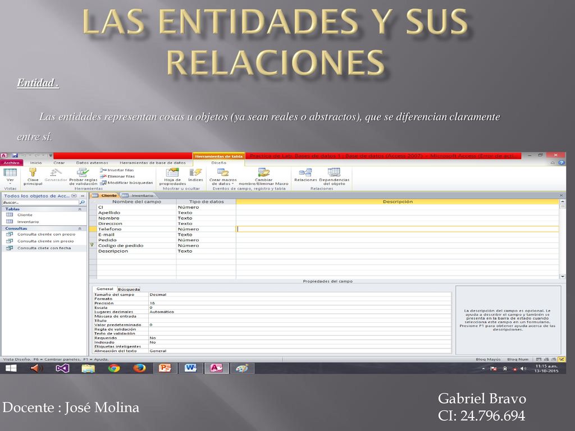Screen dimensions: 575x431
Task: Select the Diseño ribbon tab
Action: pos(219,163)
